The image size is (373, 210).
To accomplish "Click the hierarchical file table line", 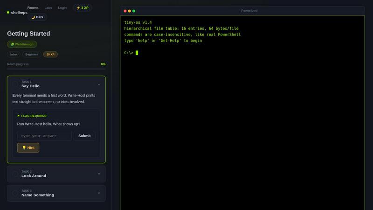I will tap(181, 28).
